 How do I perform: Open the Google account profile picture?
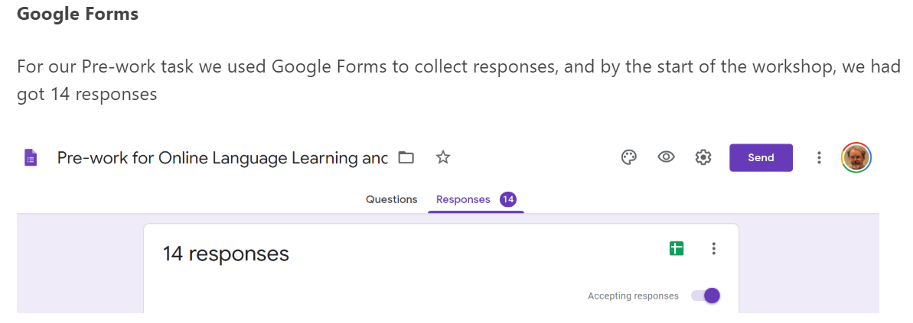856,158
